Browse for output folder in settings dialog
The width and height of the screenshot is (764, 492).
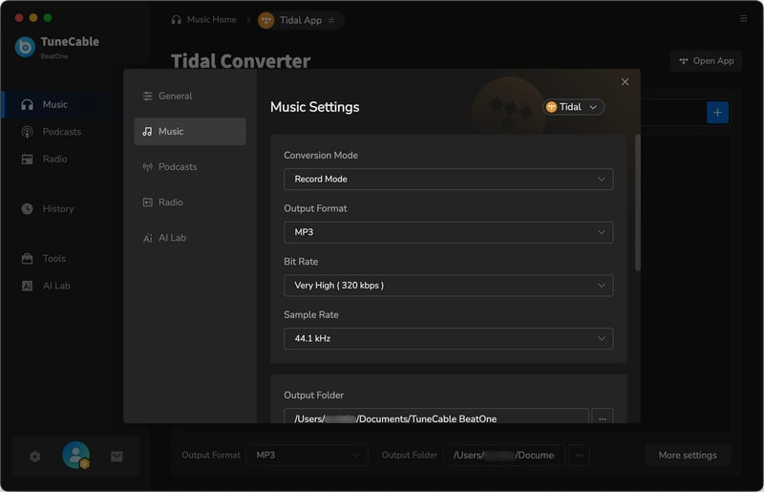[603, 417]
